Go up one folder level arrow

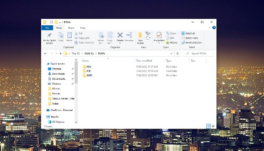click(61, 54)
